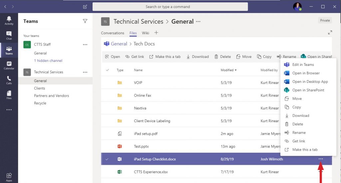
Task: Open VOIP folder icon
Action: pyautogui.click(x=120, y=83)
